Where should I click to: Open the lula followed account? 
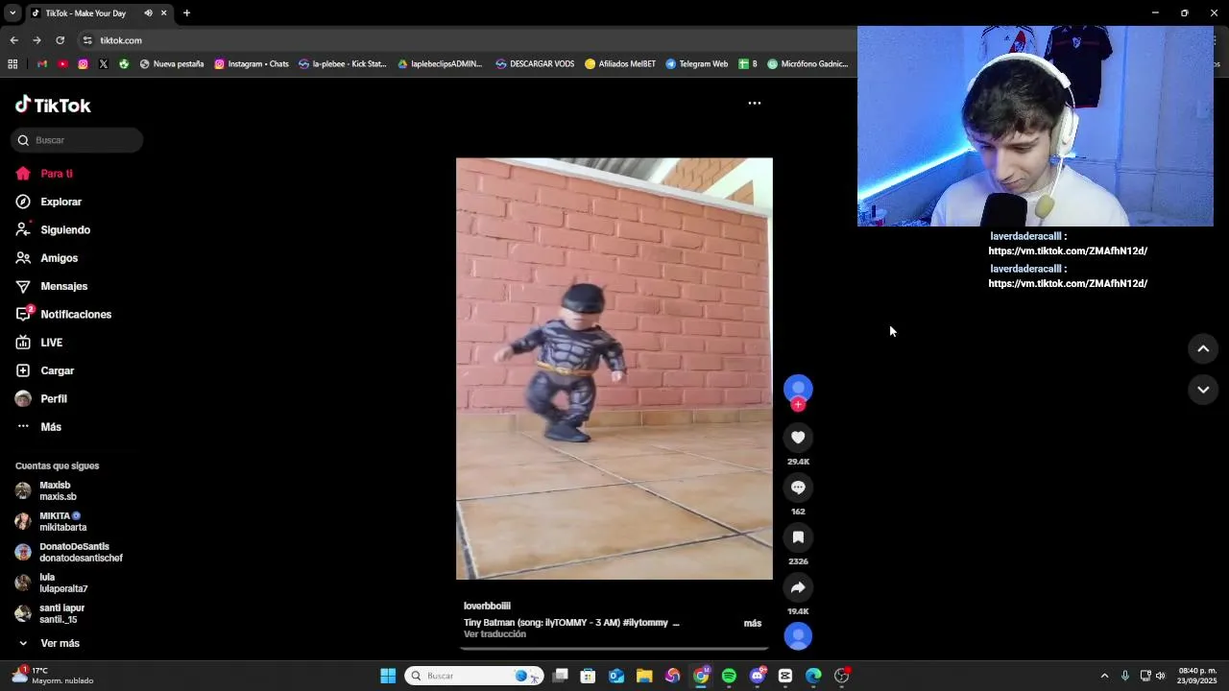tap(52, 584)
